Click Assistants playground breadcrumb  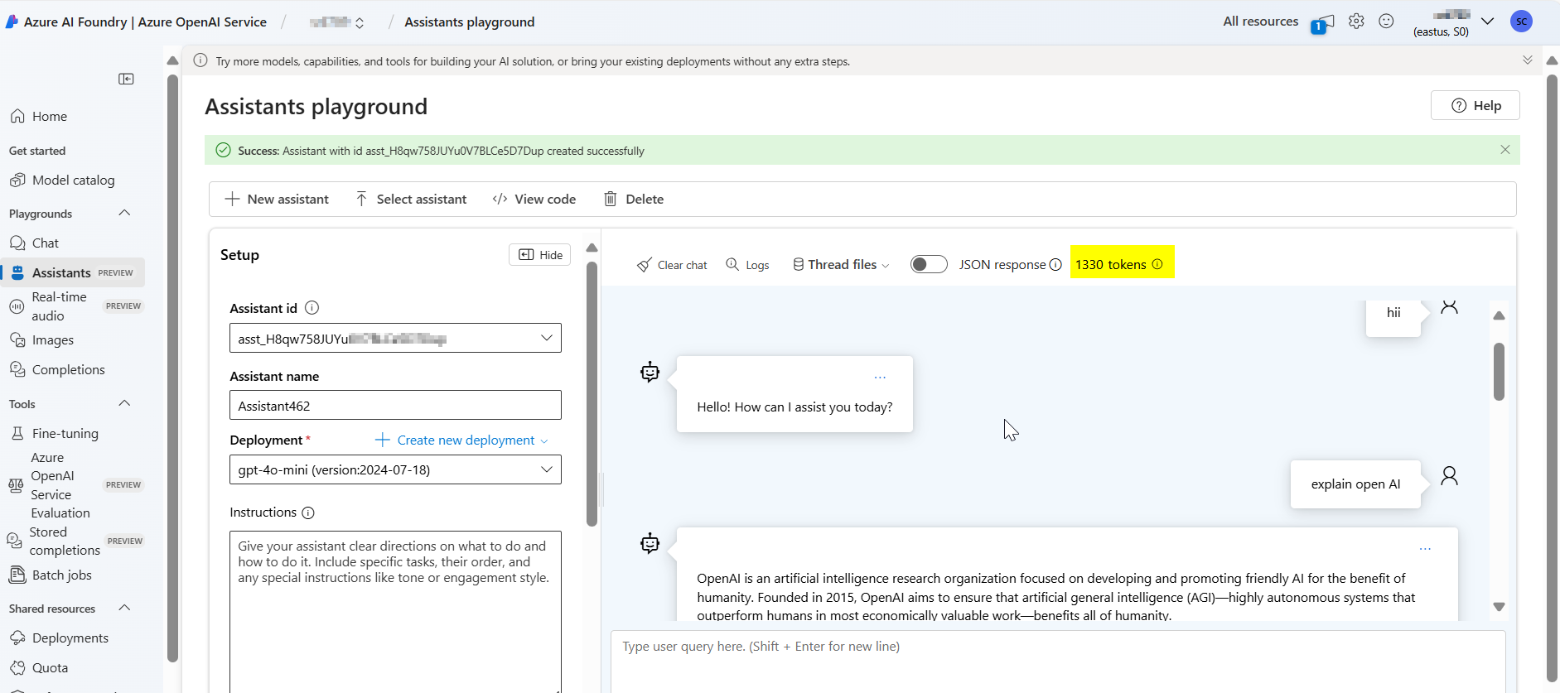point(469,22)
